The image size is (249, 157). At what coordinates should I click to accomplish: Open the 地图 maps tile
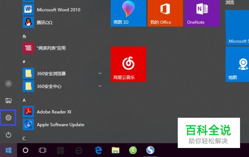(x=237, y=64)
